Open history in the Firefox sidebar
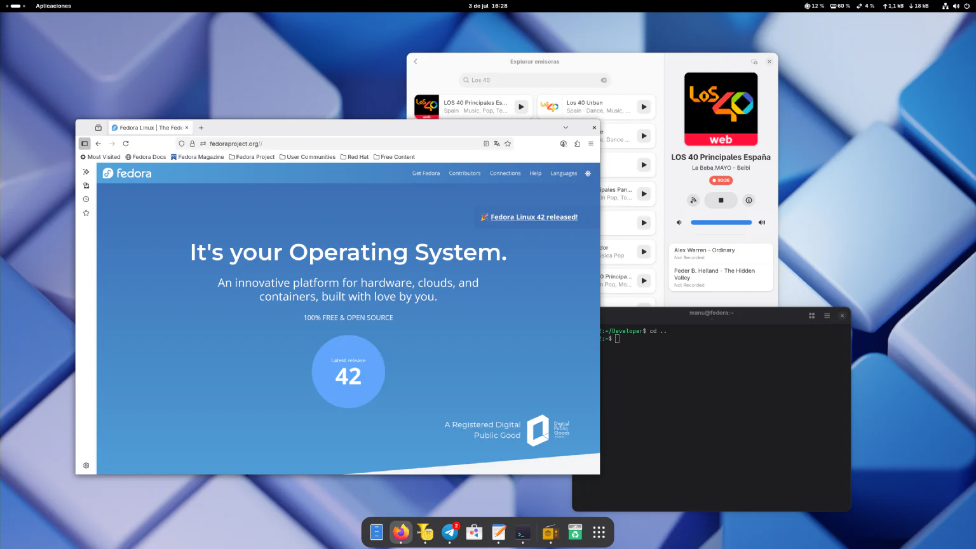 (86, 199)
